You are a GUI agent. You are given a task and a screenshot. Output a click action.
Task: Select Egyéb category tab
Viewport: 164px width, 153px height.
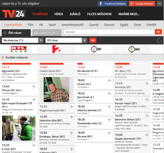point(124,25)
